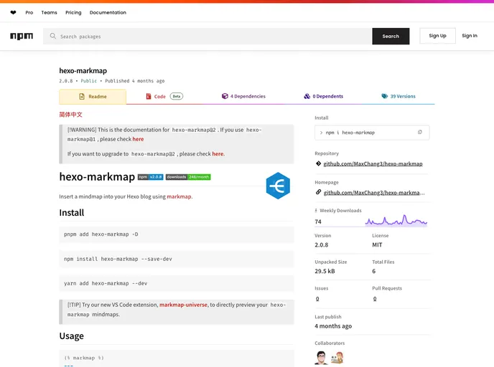The image size is (494, 367).
Task: Click the Beta pill next to Code
Action: [x=177, y=96]
